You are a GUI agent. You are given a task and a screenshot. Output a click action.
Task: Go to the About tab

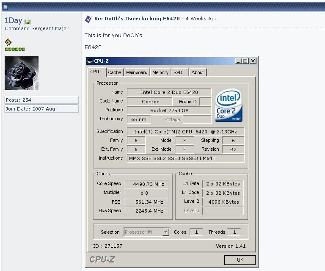(x=197, y=72)
